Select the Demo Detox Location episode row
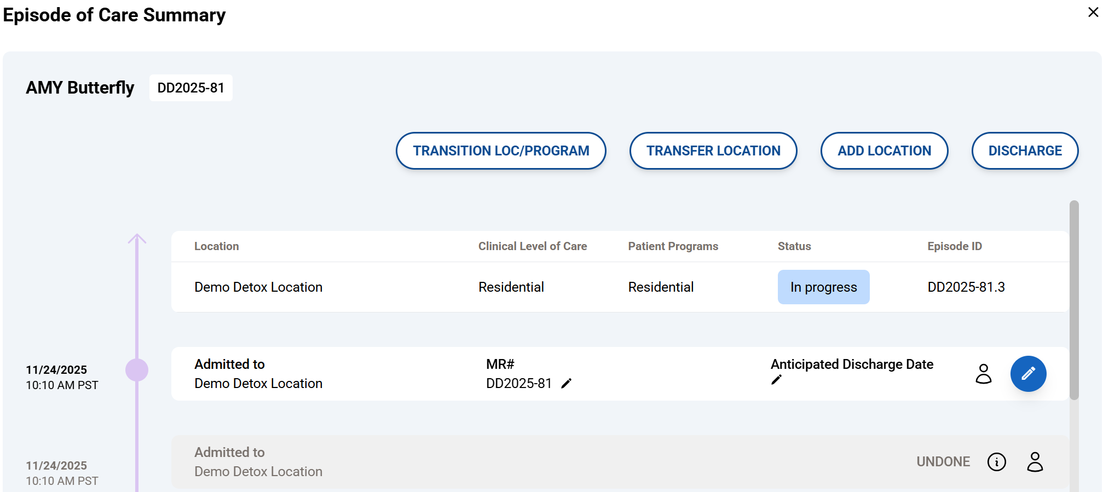Viewport: 1103px width, 492px height. click(x=258, y=287)
